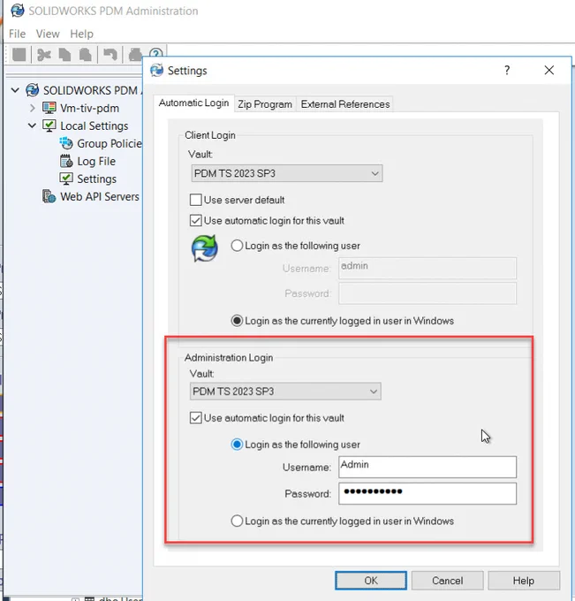Image resolution: width=575 pixels, height=601 pixels.
Task: Select the Vm-tiv-pdm tree item
Action: pyautogui.click(x=89, y=108)
